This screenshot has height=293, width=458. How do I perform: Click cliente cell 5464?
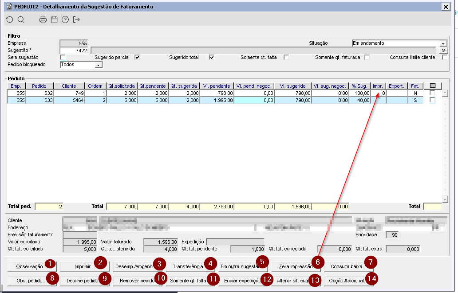(x=69, y=100)
